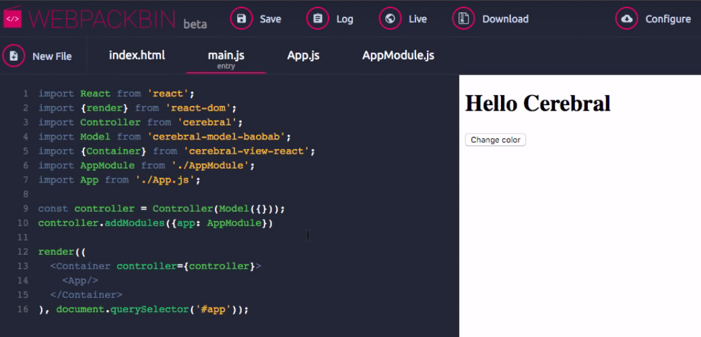Image resolution: width=701 pixels, height=337 pixels.
Task: Switch to the AppModule.js tab
Action: pyautogui.click(x=399, y=55)
